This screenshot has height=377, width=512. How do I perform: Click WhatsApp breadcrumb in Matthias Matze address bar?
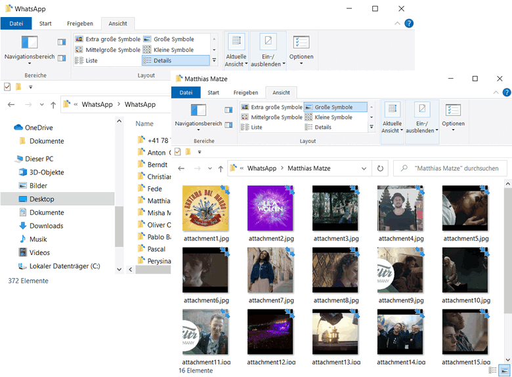(x=261, y=169)
